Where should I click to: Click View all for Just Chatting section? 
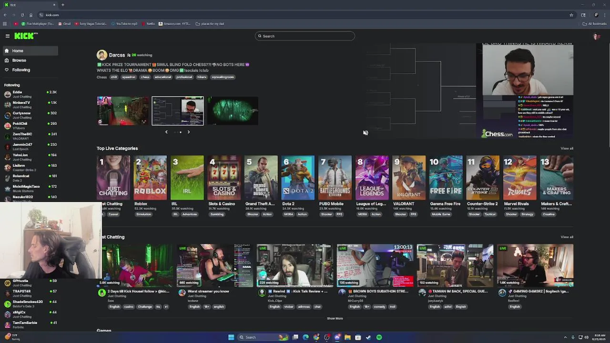pos(567,237)
